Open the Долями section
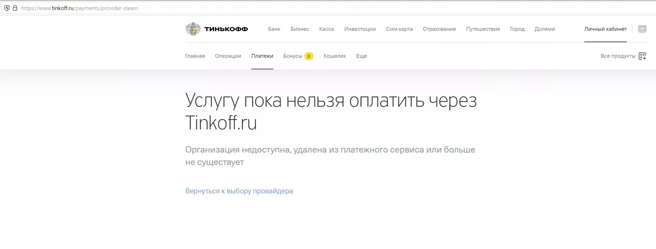The image size is (656, 249). (x=545, y=29)
